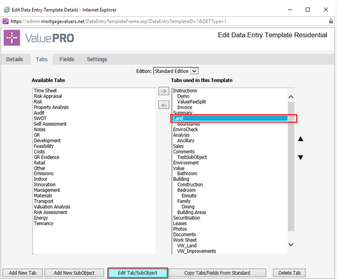
Task: Select Ensuite in template tabs list
Action: click(189, 196)
